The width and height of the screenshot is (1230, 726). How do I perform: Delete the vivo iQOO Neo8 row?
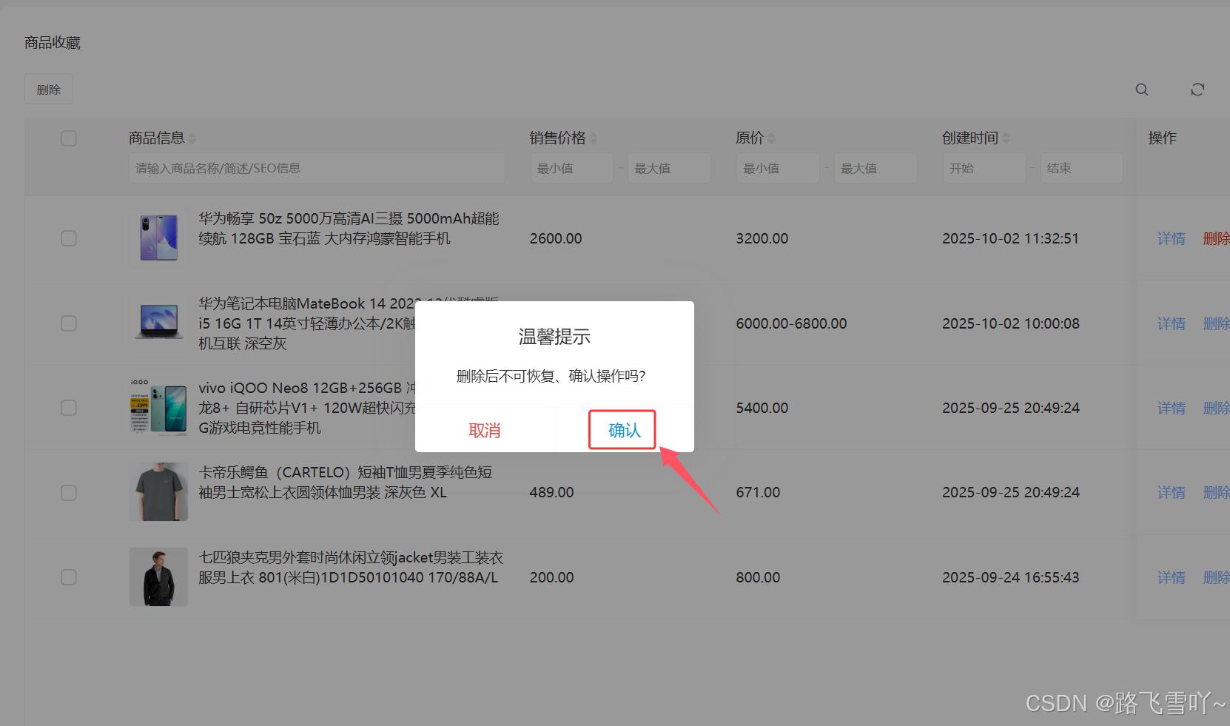[x=1216, y=408]
